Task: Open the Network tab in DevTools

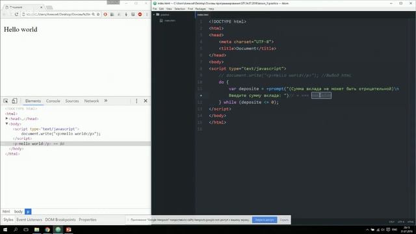Action: [92, 101]
